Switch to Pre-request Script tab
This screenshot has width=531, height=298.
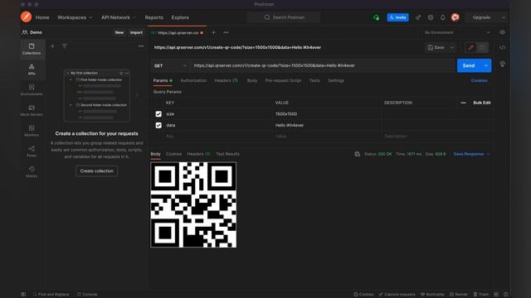283,80
